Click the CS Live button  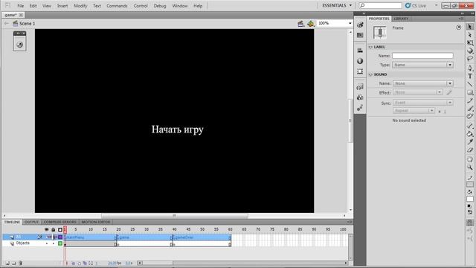416,5
